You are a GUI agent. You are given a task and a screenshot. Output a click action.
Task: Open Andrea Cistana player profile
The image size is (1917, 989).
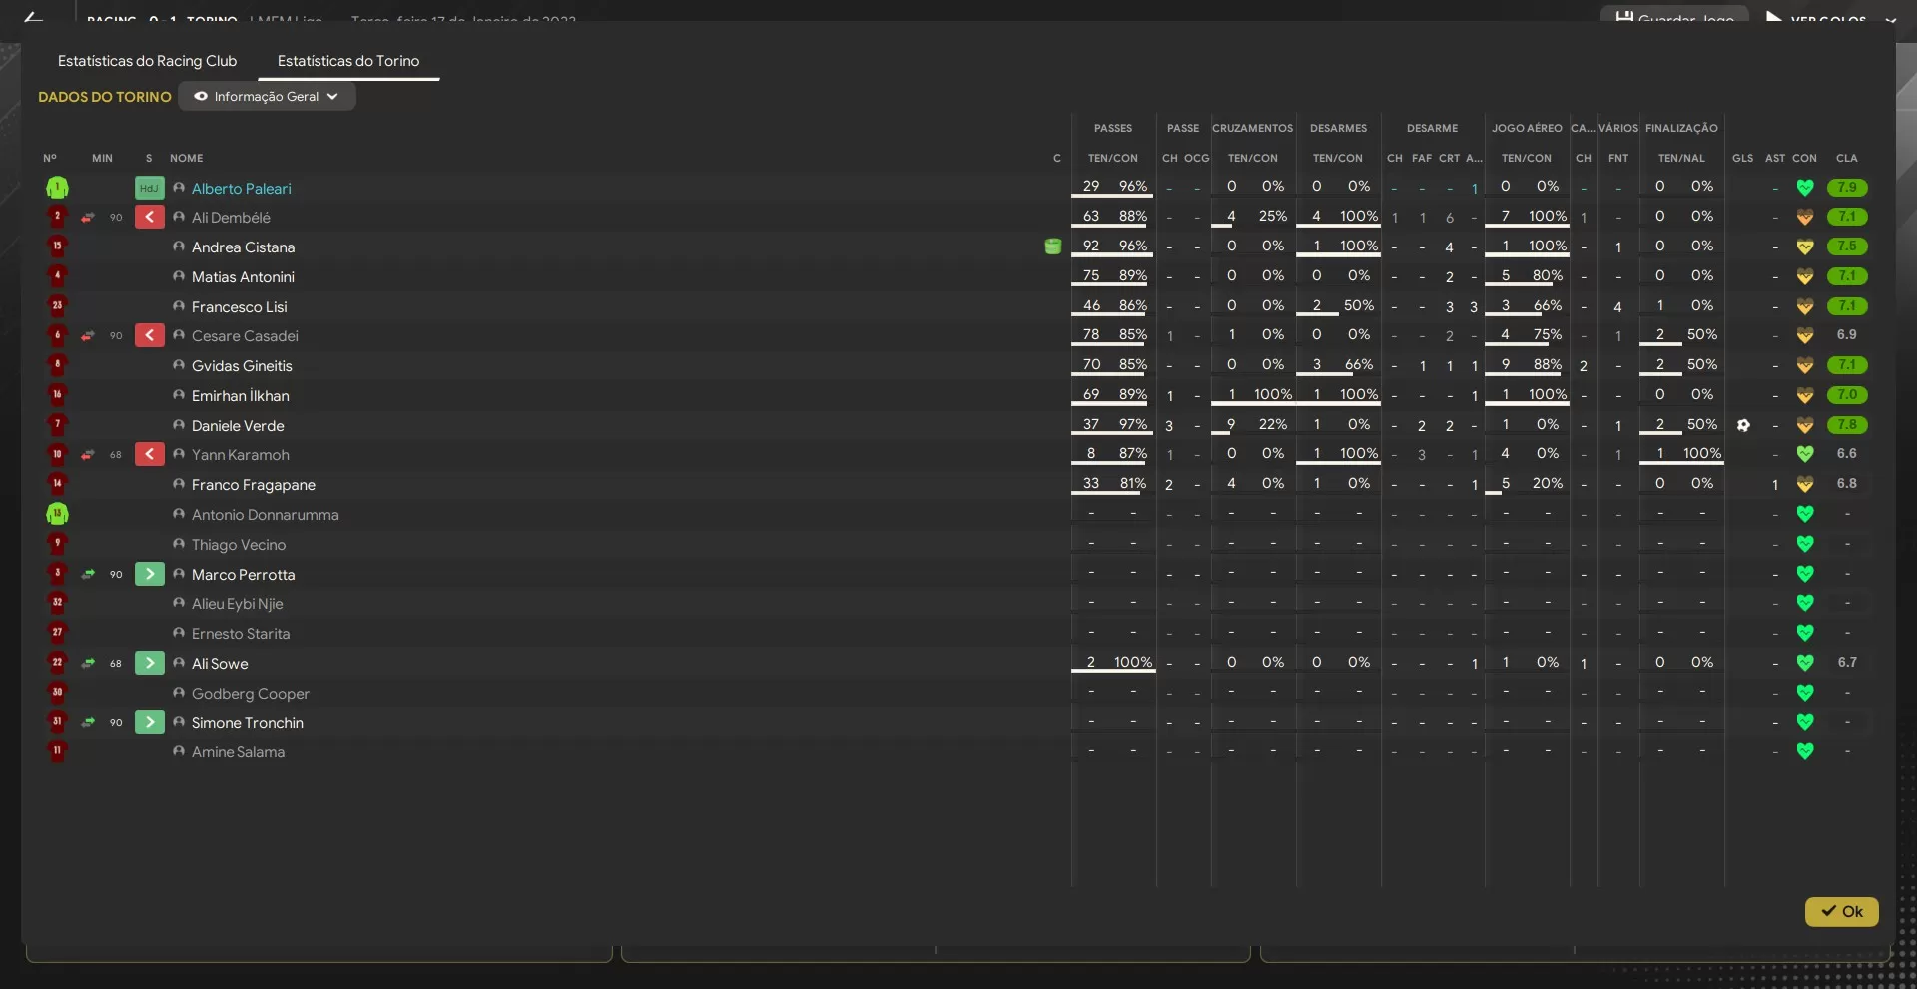243,247
